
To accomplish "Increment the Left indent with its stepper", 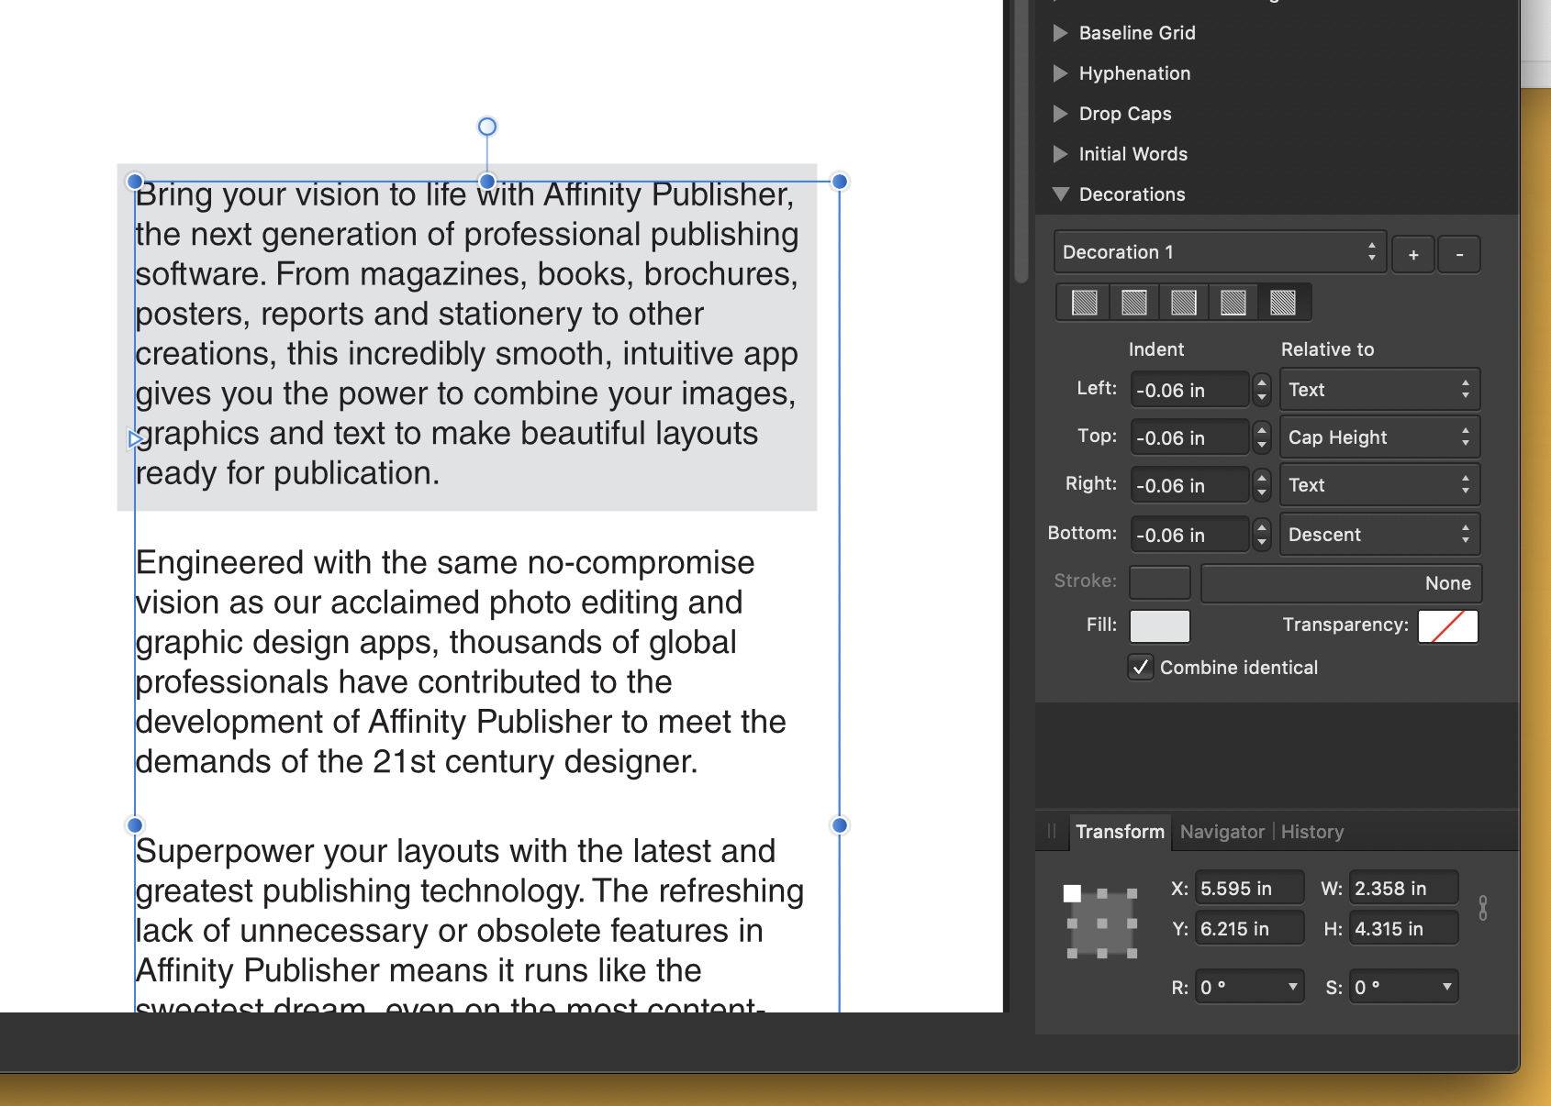I will coord(1262,383).
